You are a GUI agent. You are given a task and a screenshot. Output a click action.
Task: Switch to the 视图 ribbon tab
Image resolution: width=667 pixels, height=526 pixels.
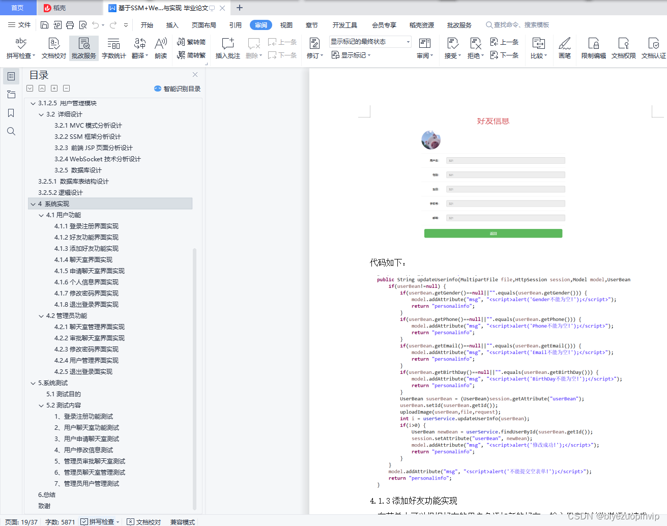[x=286, y=25]
